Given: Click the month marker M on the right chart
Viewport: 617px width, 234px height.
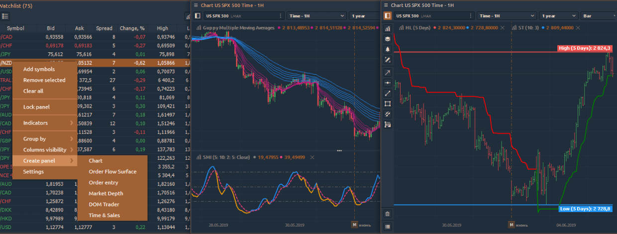Looking at the screenshot, I should coord(511,225).
